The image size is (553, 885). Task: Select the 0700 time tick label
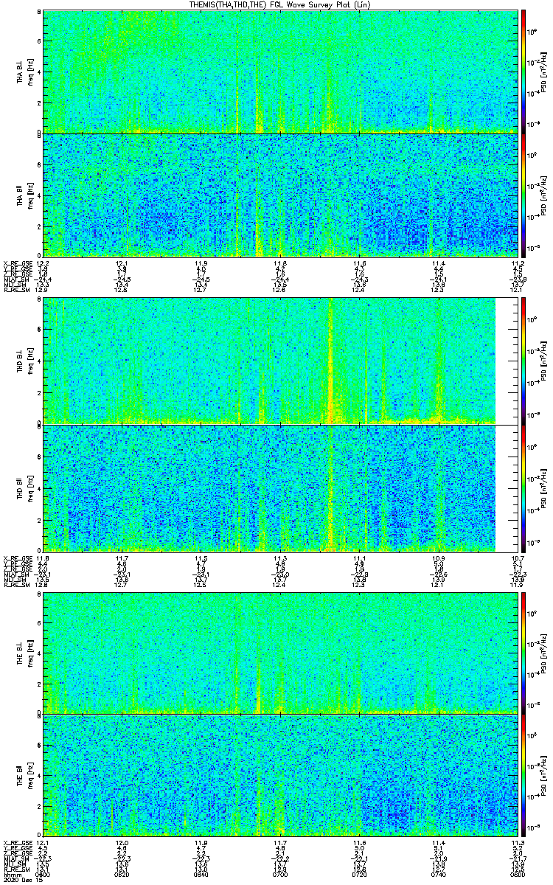coord(280,874)
